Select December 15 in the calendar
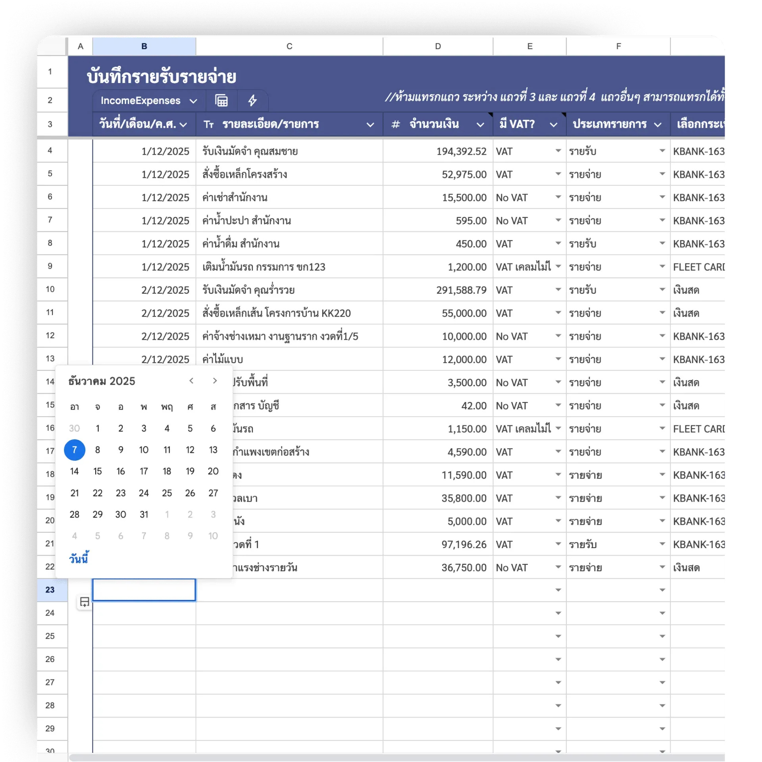762x762 pixels. coord(98,471)
